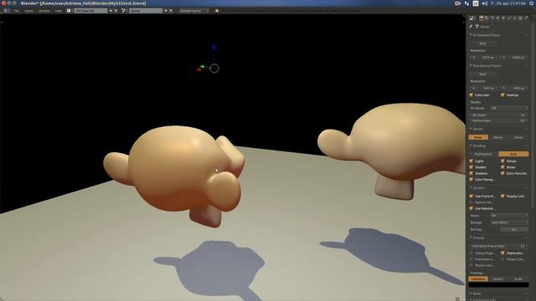This screenshot has height=301, width=536.
Task: Open the volume control in system tray
Action: 485,3
